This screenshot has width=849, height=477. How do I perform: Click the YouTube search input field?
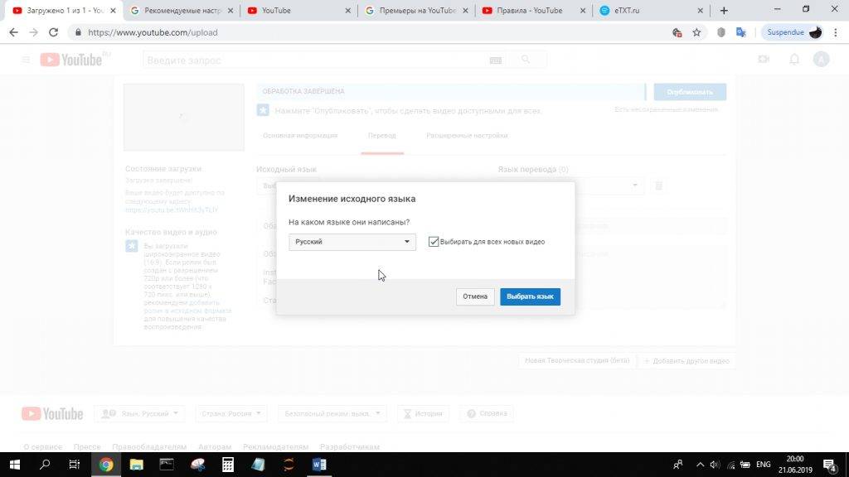(315, 60)
